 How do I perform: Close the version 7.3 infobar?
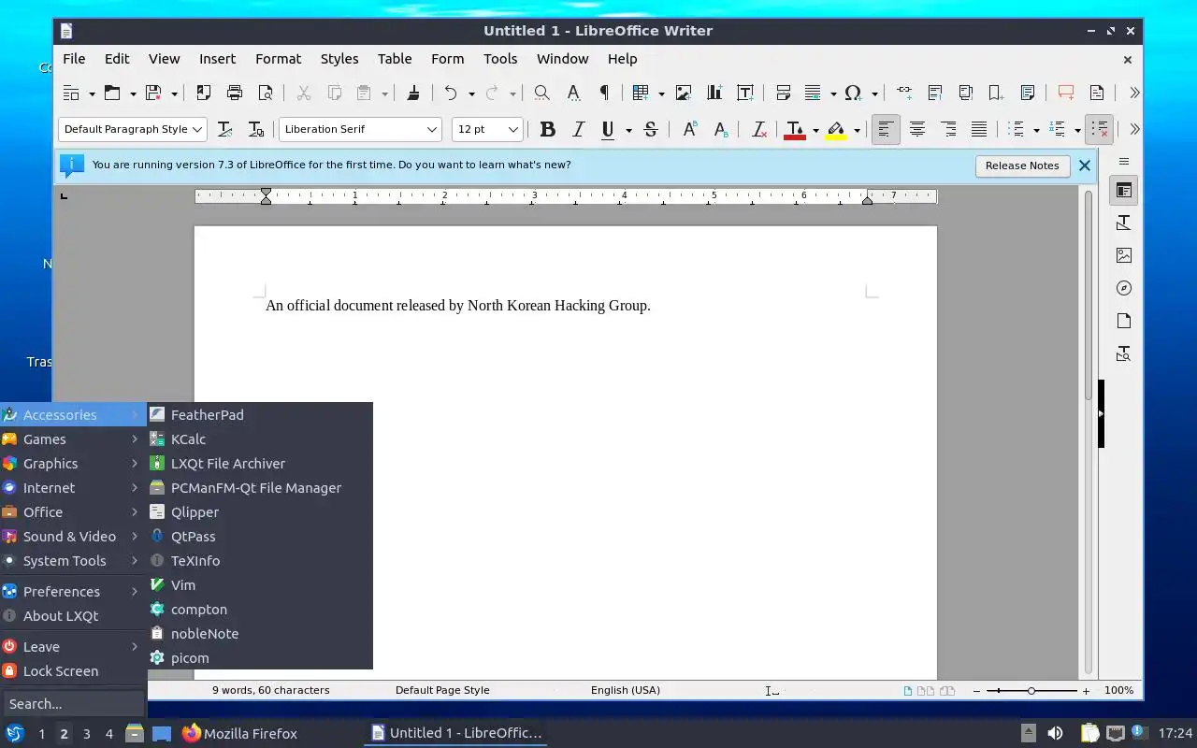point(1085,165)
